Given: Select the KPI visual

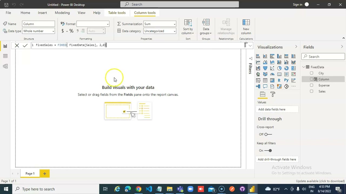Looking at the screenshot, I should tap(294, 74).
